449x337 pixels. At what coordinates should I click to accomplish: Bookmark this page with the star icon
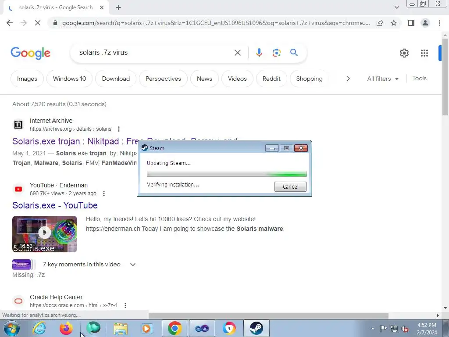coord(394,23)
